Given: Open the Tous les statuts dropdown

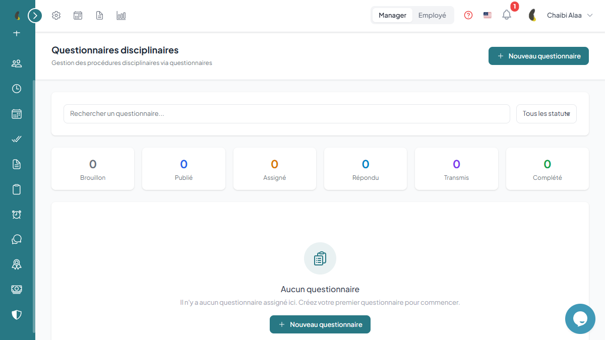Looking at the screenshot, I should pos(547,114).
